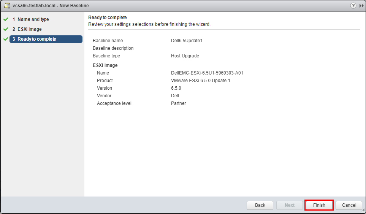Cancel the New Baseline wizard
The height and width of the screenshot is (214, 366).
(349, 205)
